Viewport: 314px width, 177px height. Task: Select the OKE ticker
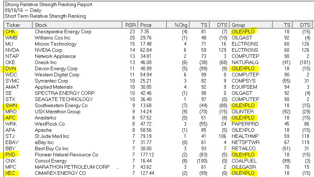pyautogui.click(x=10, y=62)
